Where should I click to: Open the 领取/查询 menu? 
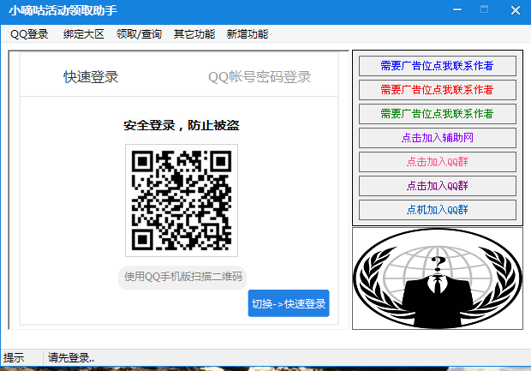point(139,34)
